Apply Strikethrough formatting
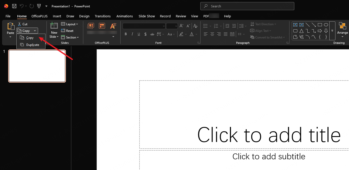The width and height of the screenshot is (349, 170). [152, 34]
